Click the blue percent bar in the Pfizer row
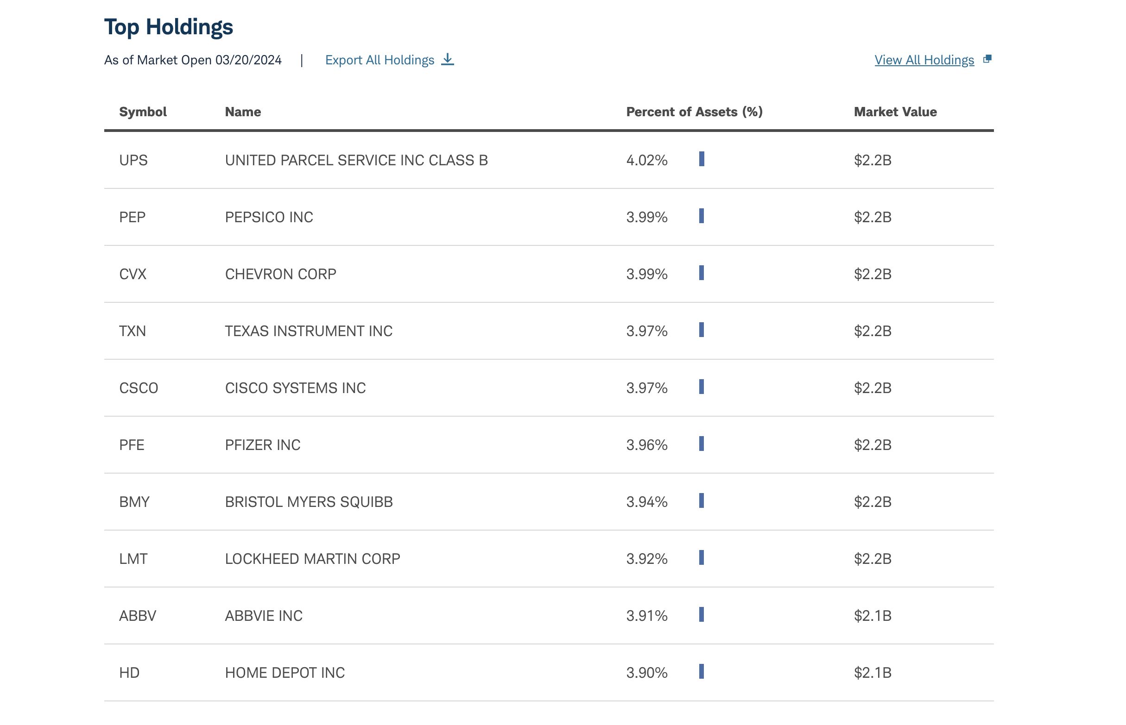The width and height of the screenshot is (1126, 725). 701,444
